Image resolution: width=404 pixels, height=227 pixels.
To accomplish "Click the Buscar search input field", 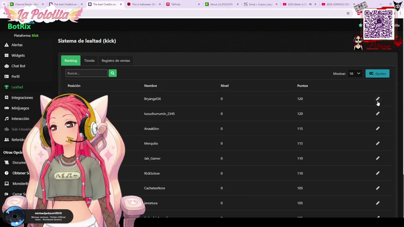I will [86, 73].
